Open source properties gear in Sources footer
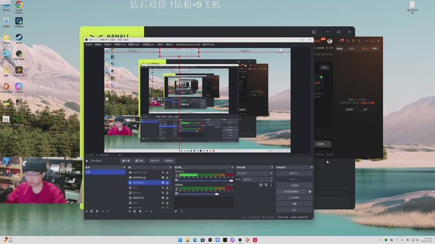 click(x=140, y=211)
